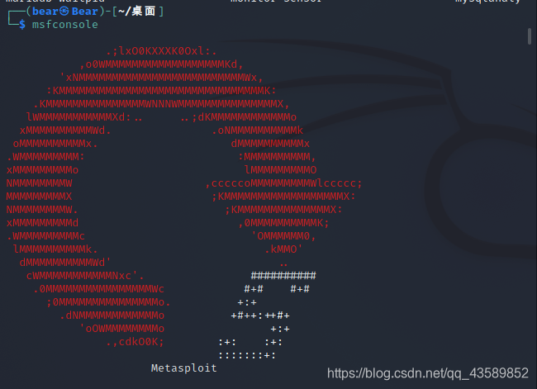Click the msfconsole command text

pyautogui.click(x=64, y=25)
